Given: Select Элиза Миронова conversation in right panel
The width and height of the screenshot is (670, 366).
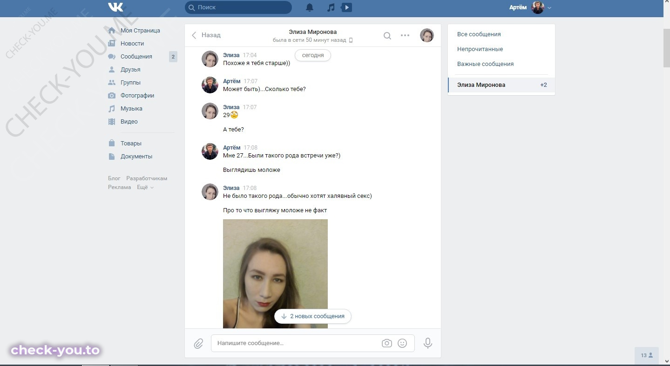Looking at the screenshot, I should [x=501, y=85].
